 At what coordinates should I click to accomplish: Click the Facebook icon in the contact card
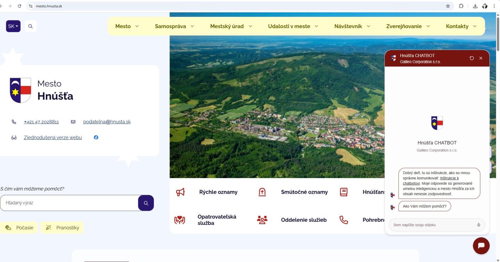96,137
